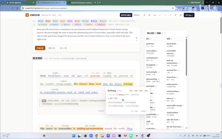This screenshot has height=139, width=222.
Task: Open WPS Office from the taskbar
Action: point(125,136)
